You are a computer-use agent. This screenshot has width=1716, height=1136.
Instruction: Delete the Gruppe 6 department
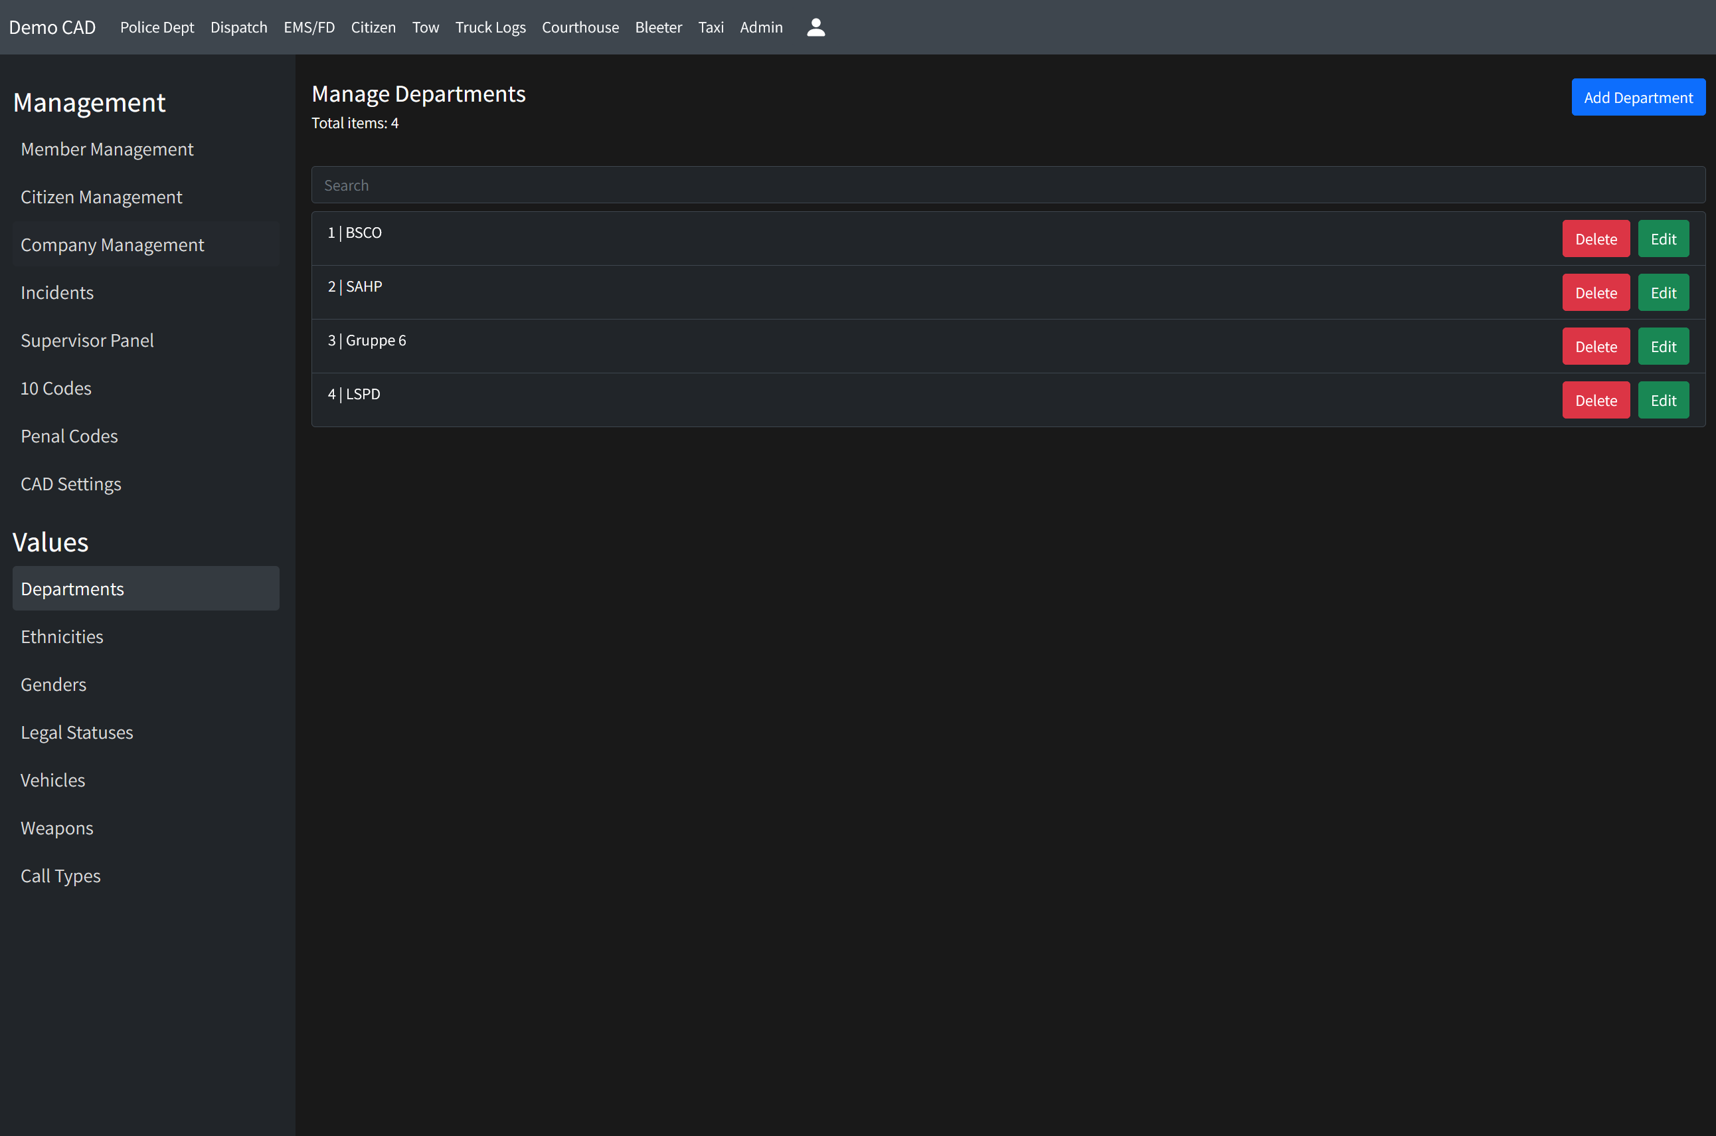point(1595,346)
